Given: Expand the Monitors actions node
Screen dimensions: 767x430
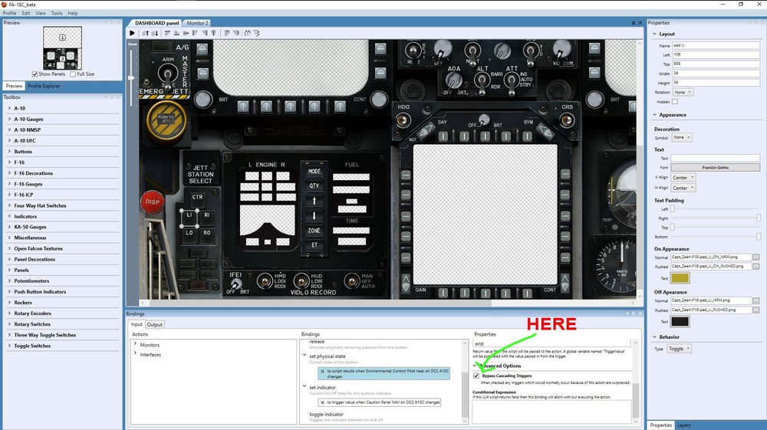Looking at the screenshot, I should [x=136, y=344].
